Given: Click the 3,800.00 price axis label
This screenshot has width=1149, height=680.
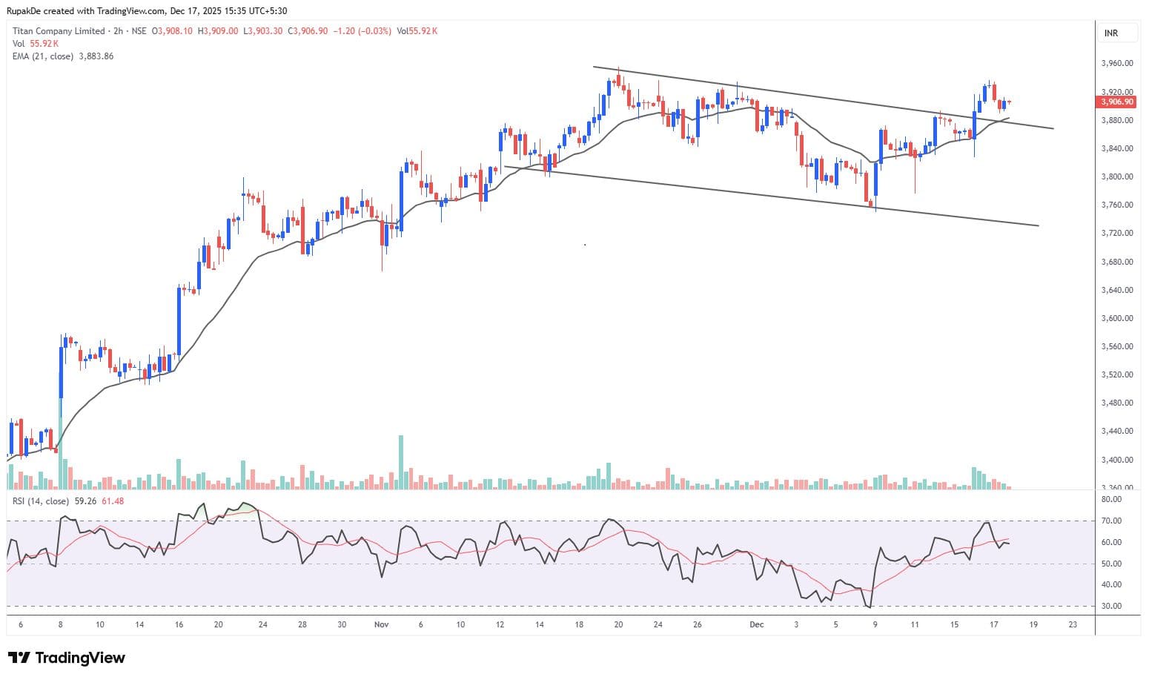Looking at the screenshot, I should pyautogui.click(x=1116, y=176).
